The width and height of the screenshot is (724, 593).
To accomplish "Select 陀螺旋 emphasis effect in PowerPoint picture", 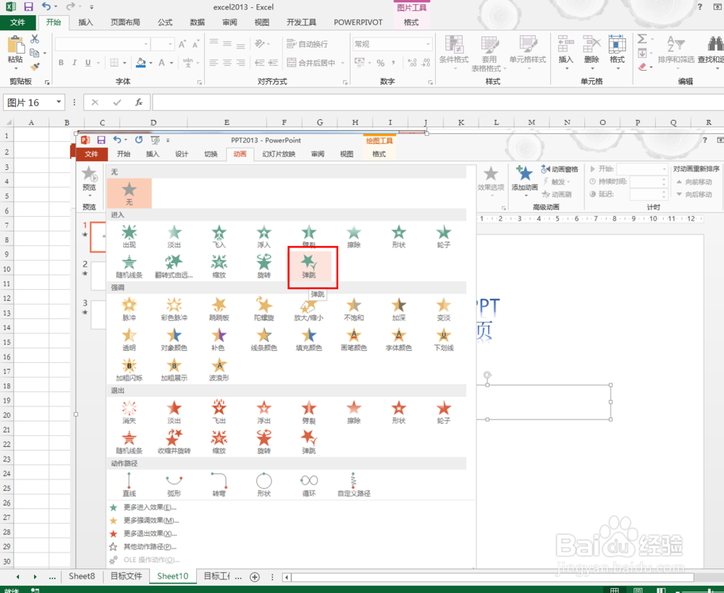I will [264, 309].
